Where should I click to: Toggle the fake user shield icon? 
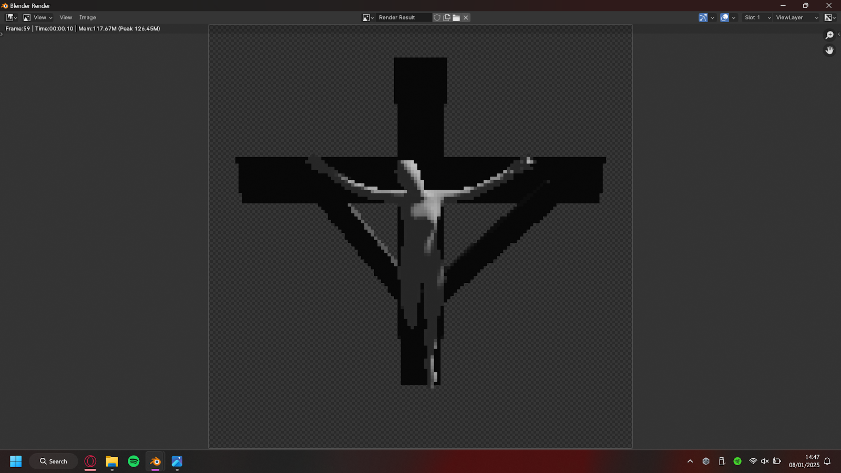point(437,17)
